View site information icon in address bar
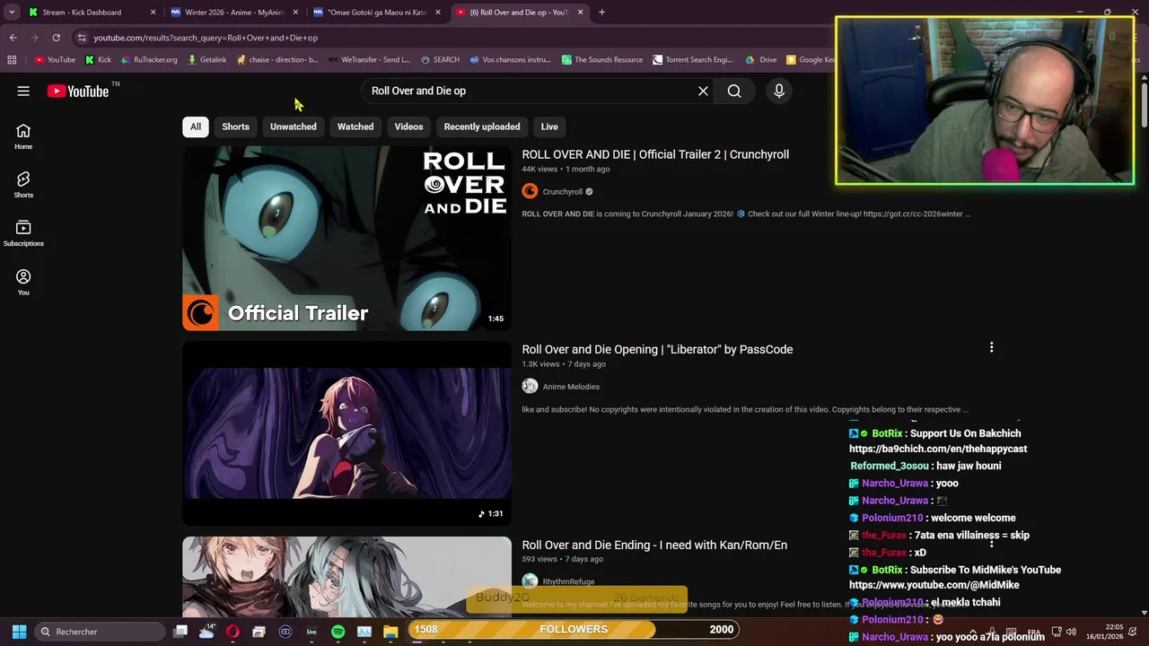This screenshot has width=1149, height=646. [82, 38]
